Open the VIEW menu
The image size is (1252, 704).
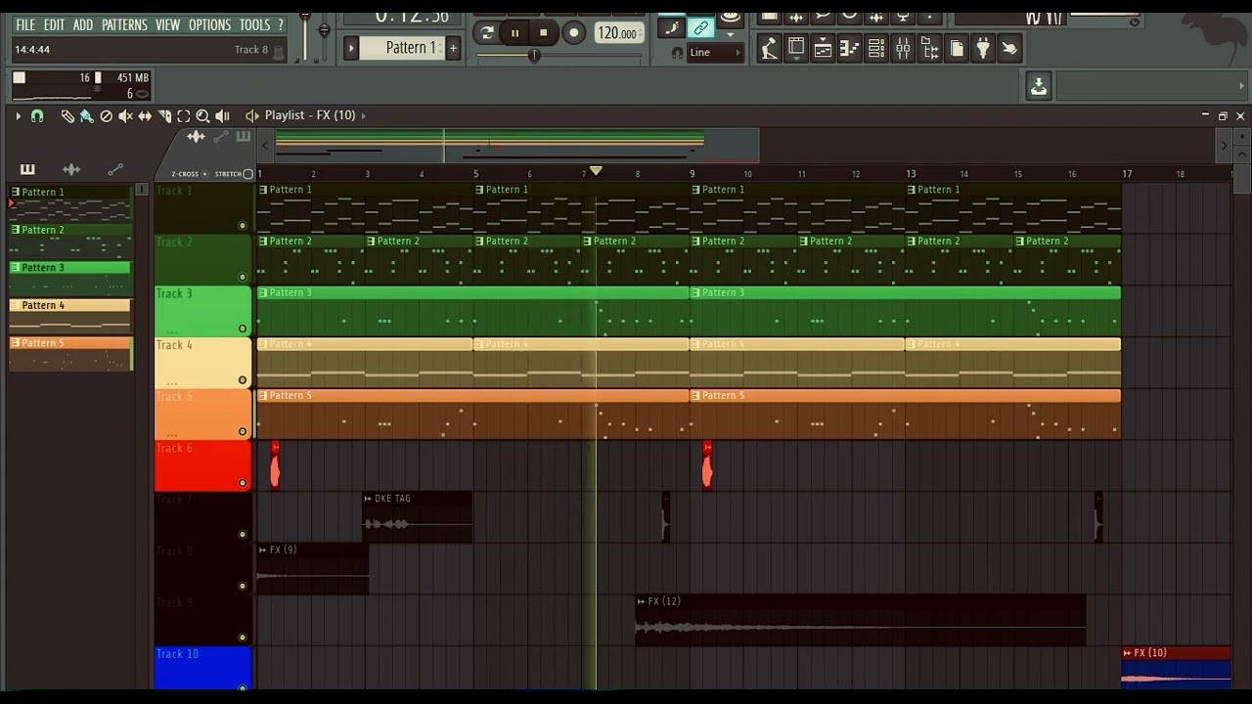click(167, 24)
